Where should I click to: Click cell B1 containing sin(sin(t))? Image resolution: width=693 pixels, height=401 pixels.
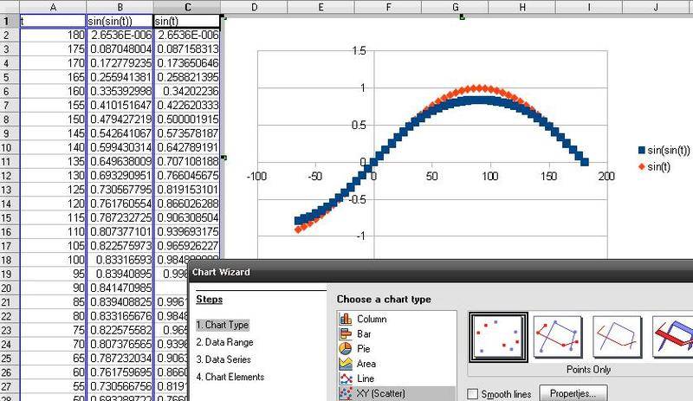pyautogui.click(x=120, y=22)
